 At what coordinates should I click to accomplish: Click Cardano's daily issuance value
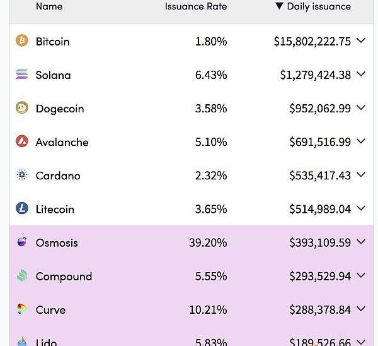pyautogui.click(x=319, y=176)
